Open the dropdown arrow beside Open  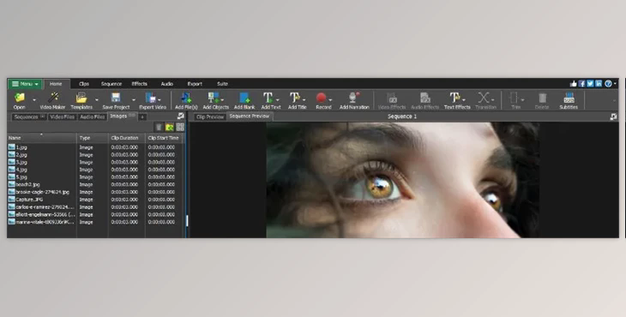[34, 100]
